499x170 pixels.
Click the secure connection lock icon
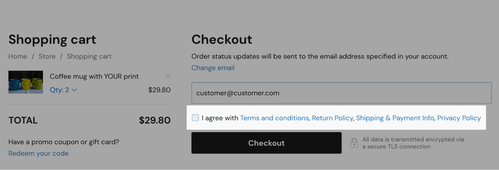354,143
